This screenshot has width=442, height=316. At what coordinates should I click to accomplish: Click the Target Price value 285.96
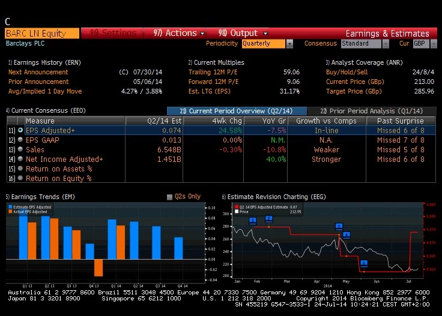tap(424, 91)
